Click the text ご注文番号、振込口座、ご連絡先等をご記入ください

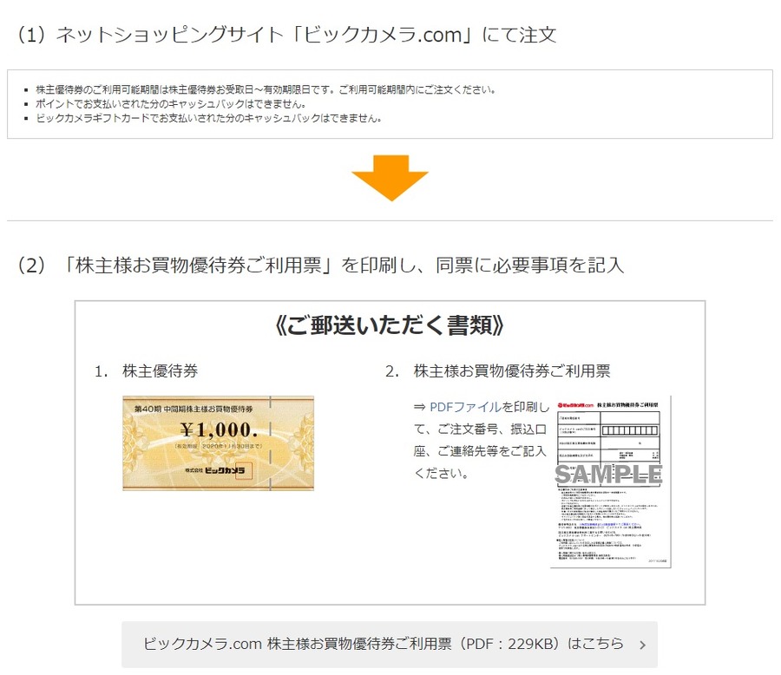pos(481,451)
